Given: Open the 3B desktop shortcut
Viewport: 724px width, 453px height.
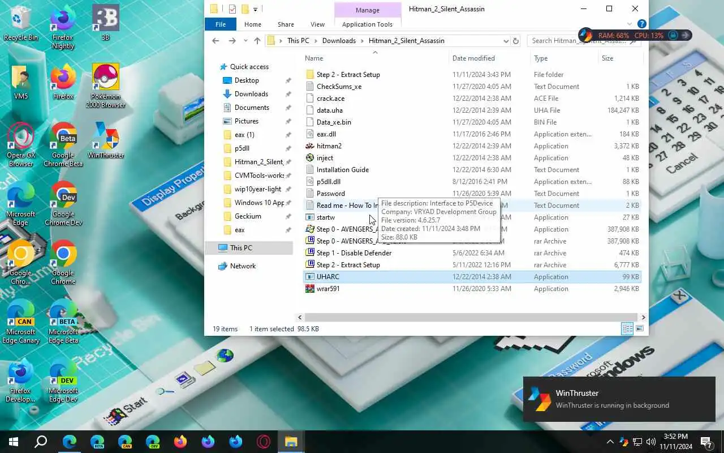Looking at the screenshot, I should [x=106, y=24].
